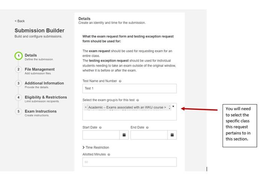The height and width of the screenshot is (184, 273).
Task: Clear all selected exam groups
Action: click(x=173, y=106)
